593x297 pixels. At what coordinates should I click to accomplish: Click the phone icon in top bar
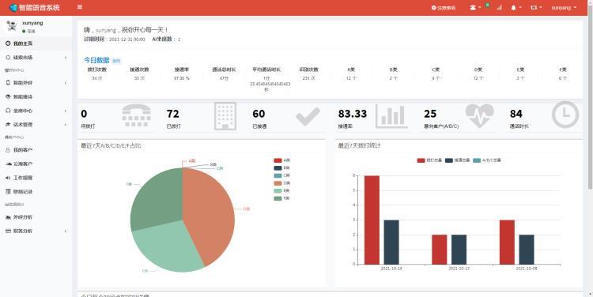click(x=473, y=8)
